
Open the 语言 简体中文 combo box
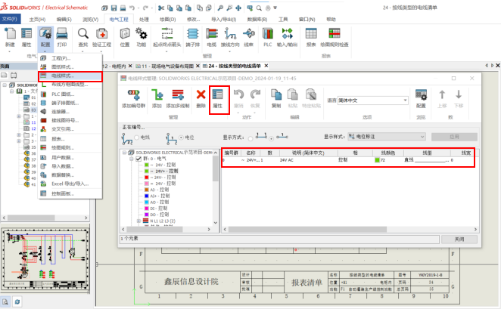pyautogui.click(x=373, y=100)
